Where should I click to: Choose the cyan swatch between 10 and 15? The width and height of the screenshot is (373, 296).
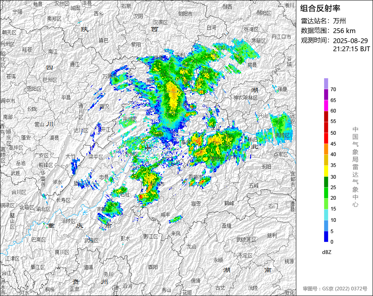326,215
